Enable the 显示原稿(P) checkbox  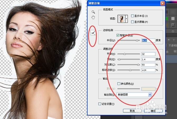coord(132,22)
